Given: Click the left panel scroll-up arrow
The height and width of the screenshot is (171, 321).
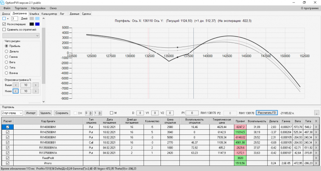Looking at the screenshot, I should pyautogui.click(x=43, y=18).
